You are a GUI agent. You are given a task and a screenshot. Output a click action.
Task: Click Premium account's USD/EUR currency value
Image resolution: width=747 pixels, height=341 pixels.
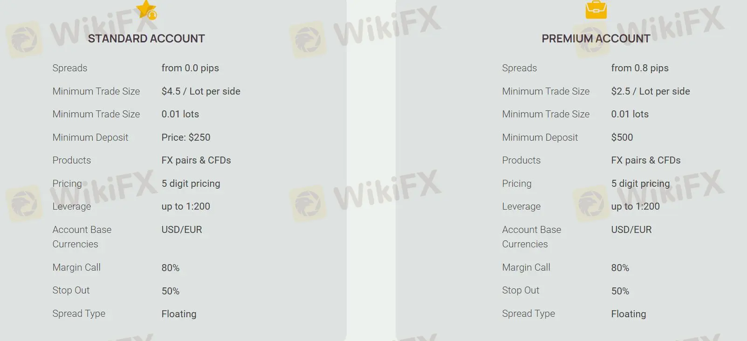631,230
